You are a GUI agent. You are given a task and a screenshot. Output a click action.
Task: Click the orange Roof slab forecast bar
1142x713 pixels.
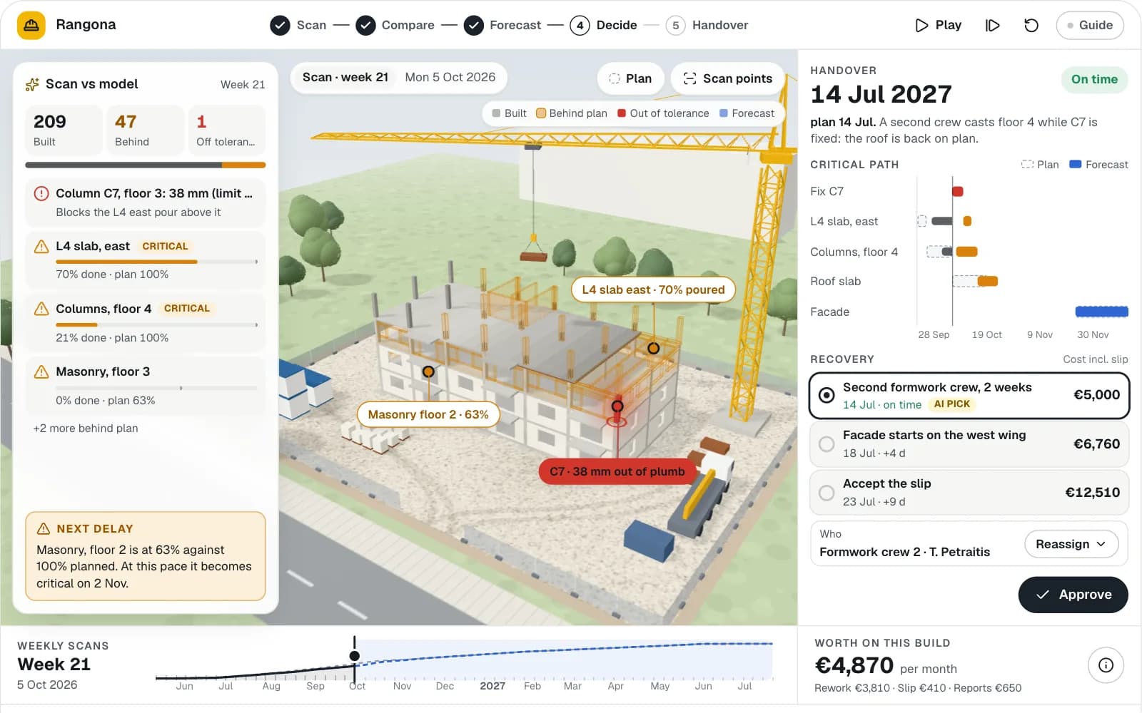pyautogui.click(x=988, y=281)
